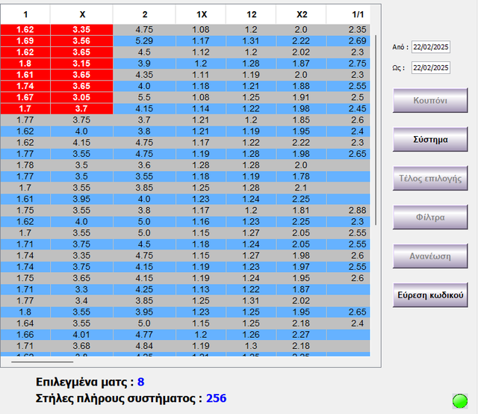Image resolution: width=478 pixels, height=414 pixels.
Task: Select the red 3.15 draw cell
Action: pyautogui.click(x=81, y=64)
